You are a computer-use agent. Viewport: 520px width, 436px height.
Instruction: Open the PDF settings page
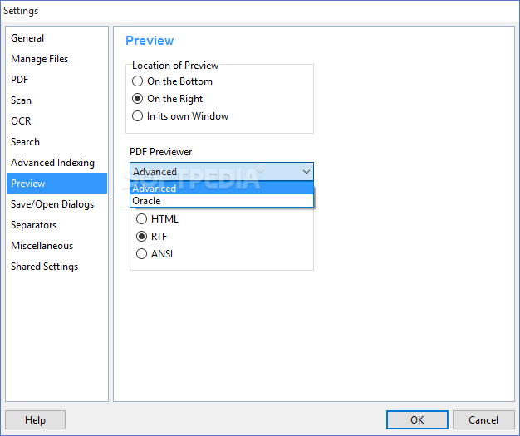[20, 80]
